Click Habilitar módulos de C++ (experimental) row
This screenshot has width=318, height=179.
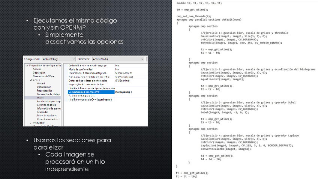90,99
